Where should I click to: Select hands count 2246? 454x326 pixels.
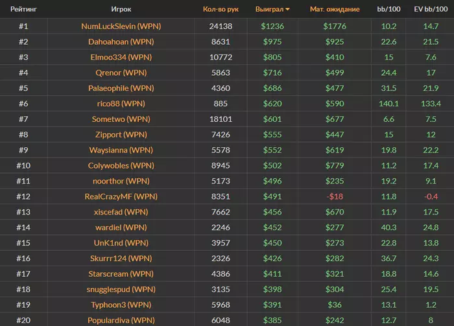coord(221,227)
